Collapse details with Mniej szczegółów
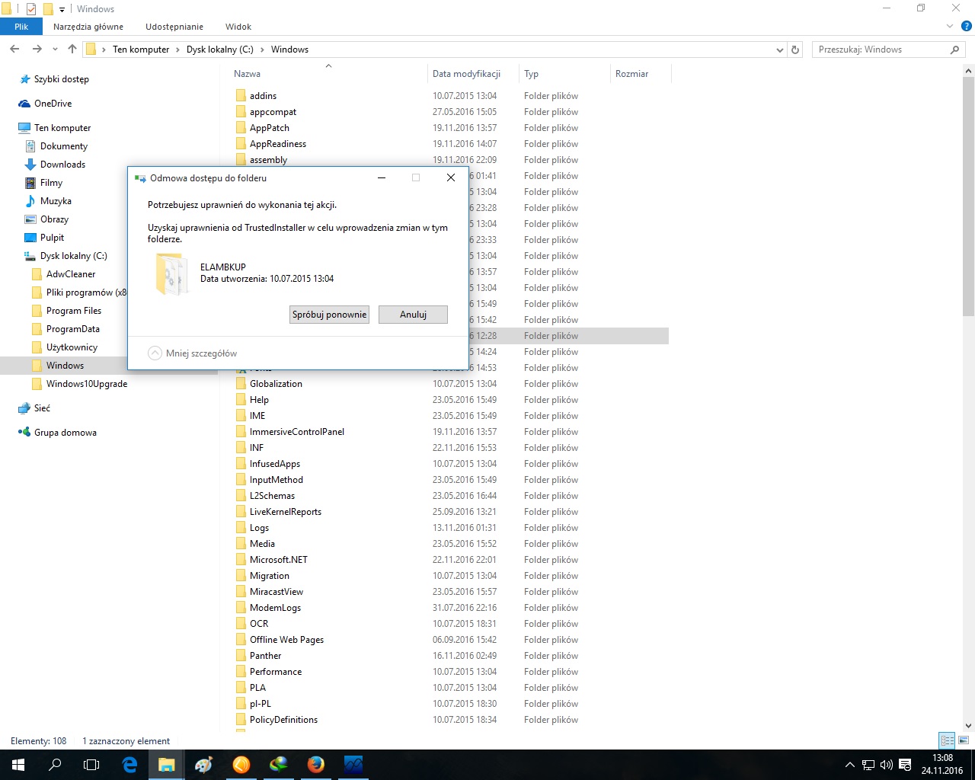This screenshot has height=780, width=975. [x=193, y=353]
